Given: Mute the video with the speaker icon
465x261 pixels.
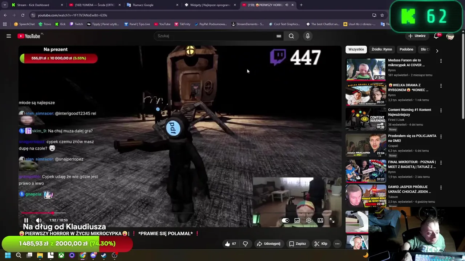Looking at the screenshot, I should click(x=39, y=220).
